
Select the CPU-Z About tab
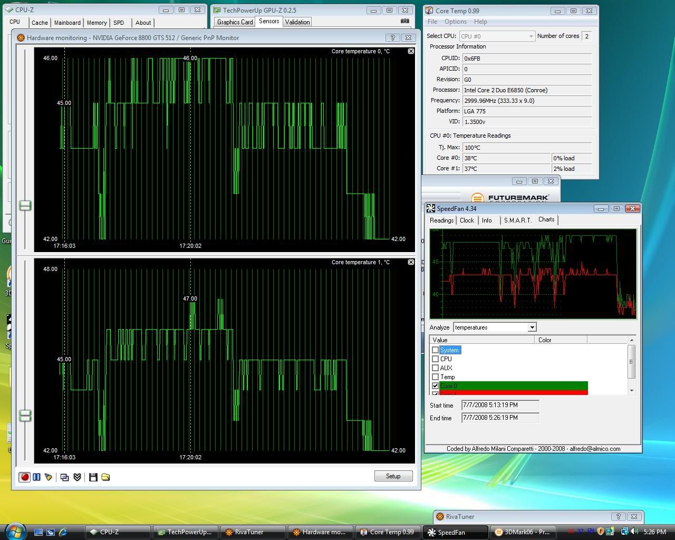(x=143, y=23)
